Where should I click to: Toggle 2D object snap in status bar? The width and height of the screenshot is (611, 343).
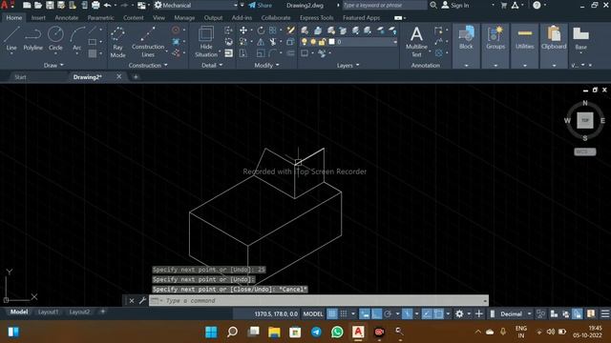click(438, 313)
